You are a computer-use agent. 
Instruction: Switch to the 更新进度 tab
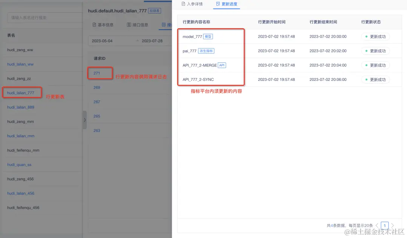pyautogui.click(x=226, y=4)
